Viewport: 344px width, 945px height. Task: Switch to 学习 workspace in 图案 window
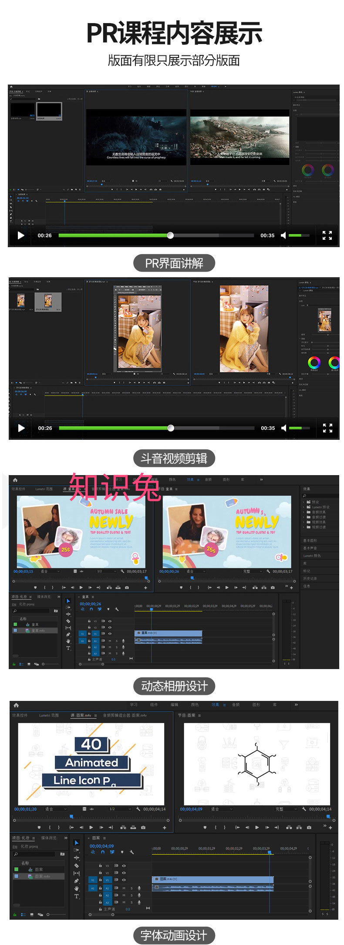[134, 704]
